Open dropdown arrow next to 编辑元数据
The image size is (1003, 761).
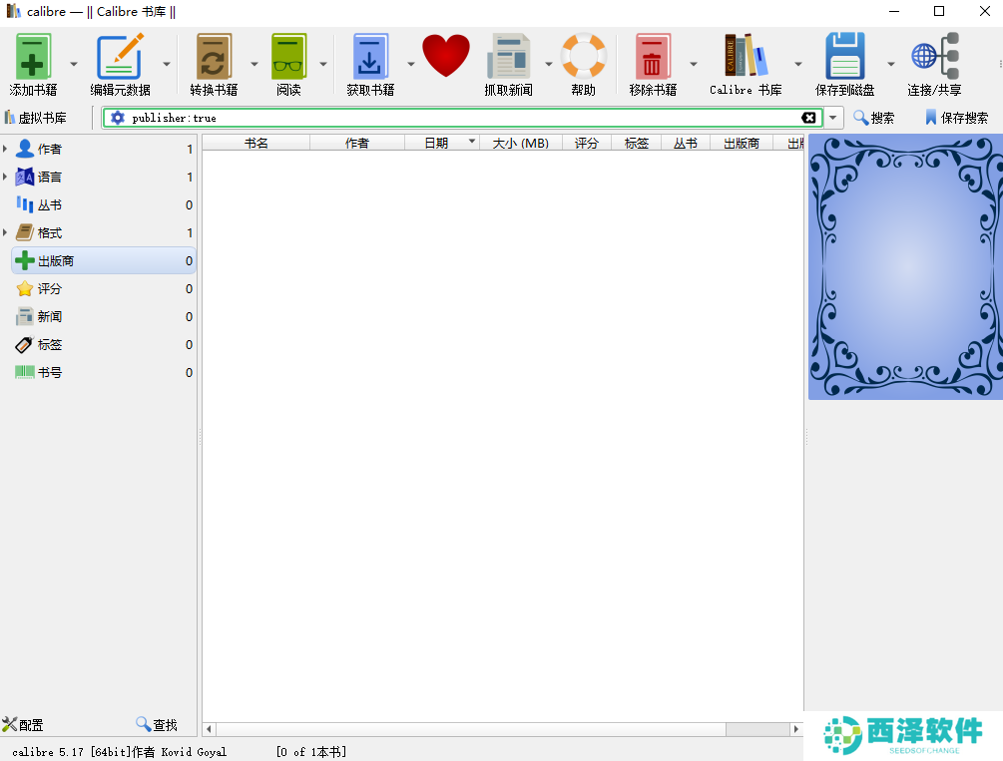[167, 64]
